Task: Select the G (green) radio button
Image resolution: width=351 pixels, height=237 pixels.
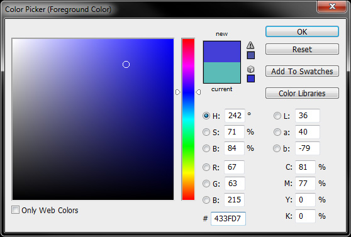Action: [206, 184]
